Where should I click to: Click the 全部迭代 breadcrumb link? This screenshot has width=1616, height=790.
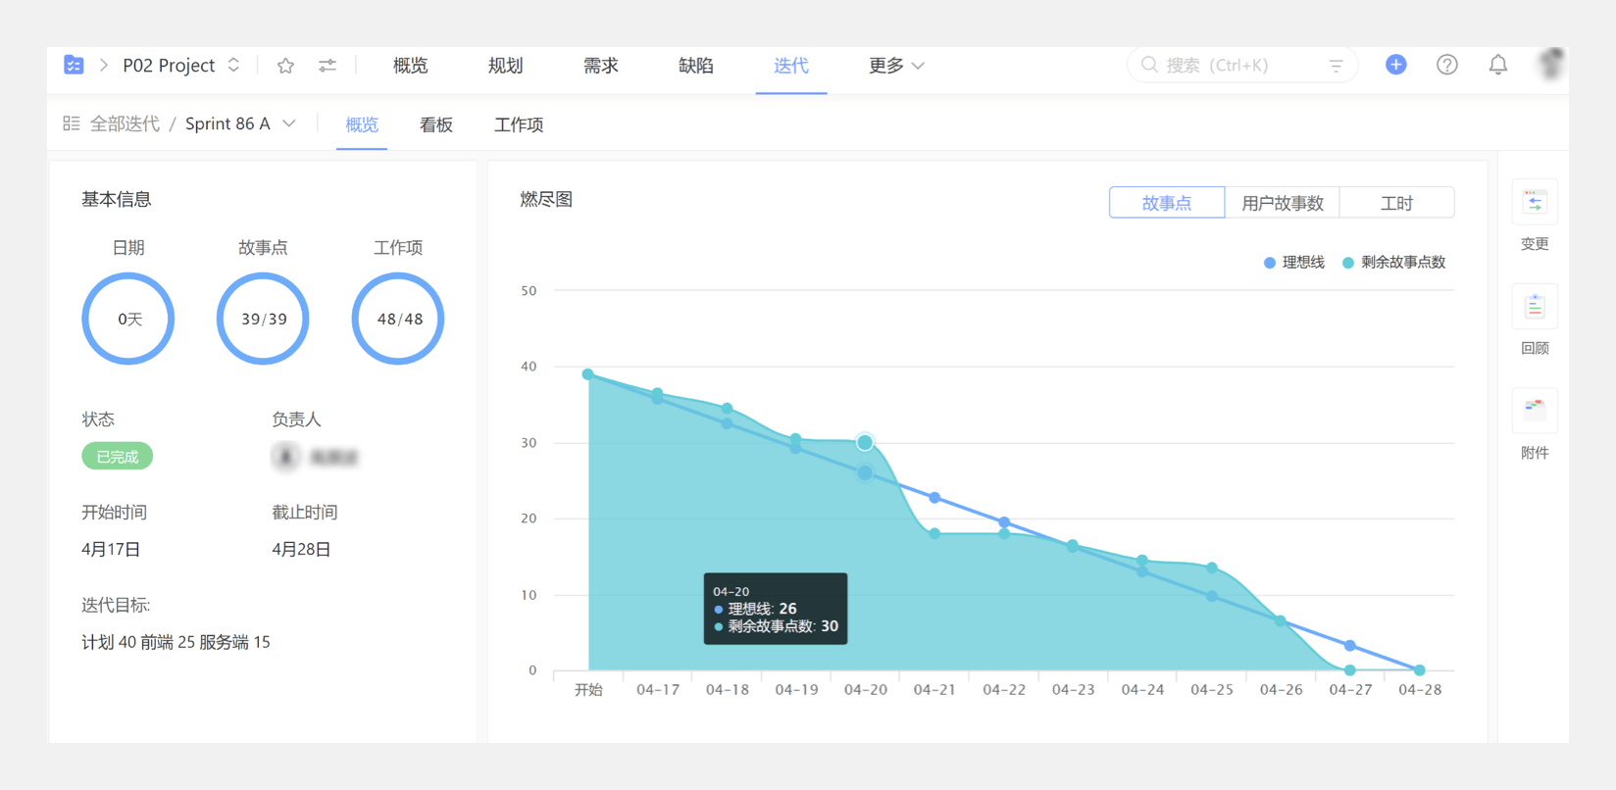point(124,123)
